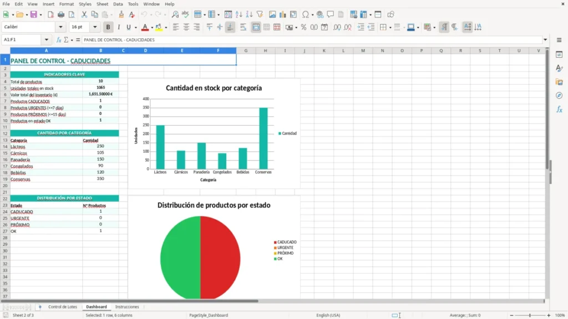Click the AutoFilter funnel icon
Screen dimensions: 568x319
pyautogui.click(x=260, y=14)
